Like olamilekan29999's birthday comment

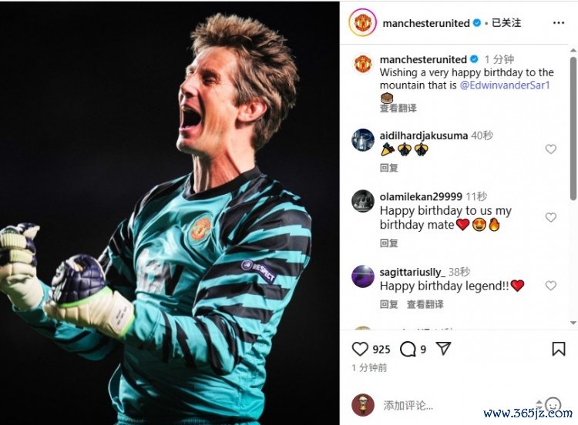(551, 217)
